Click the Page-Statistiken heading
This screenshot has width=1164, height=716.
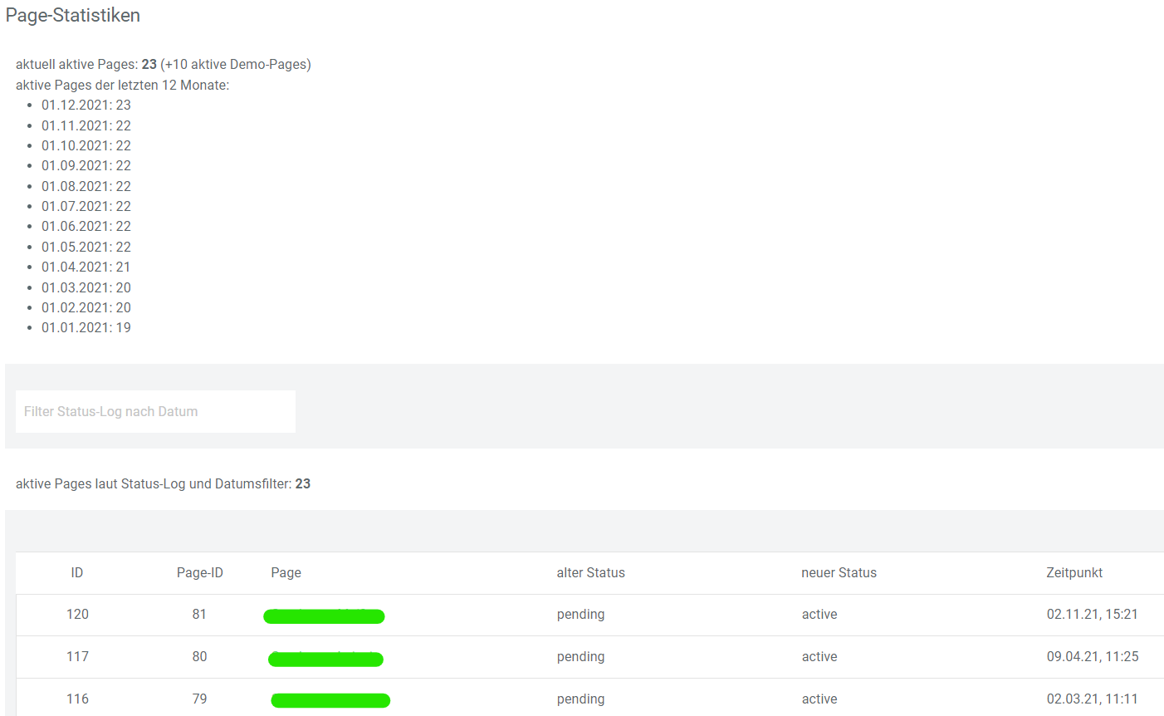[73, 15]
